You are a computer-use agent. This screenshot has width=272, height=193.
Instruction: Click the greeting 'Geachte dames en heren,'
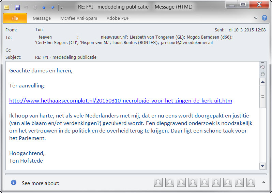point(41,71)
